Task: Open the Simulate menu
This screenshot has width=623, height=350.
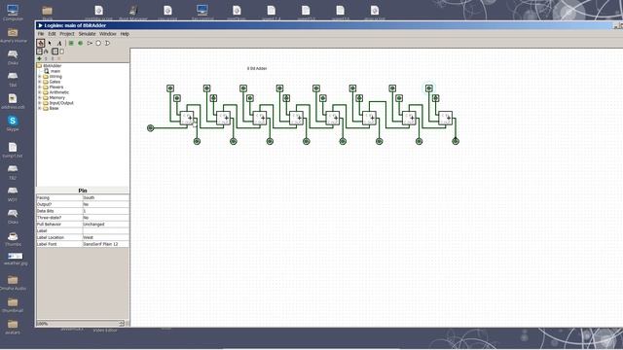Action: click(87, 34)
